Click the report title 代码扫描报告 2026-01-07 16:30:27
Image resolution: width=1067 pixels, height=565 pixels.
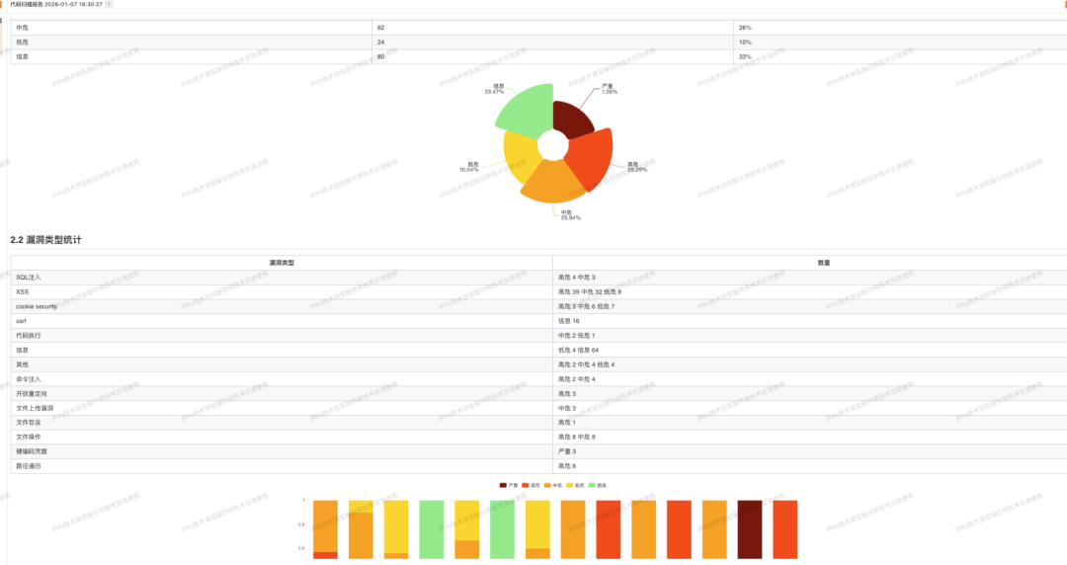coord(55,4)
